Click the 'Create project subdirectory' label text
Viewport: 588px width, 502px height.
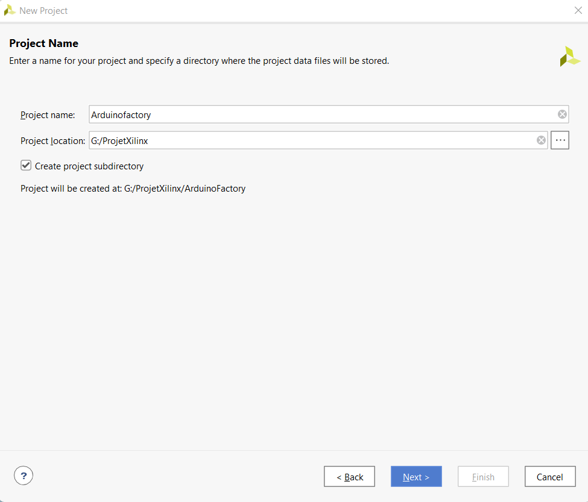point(89,166)
